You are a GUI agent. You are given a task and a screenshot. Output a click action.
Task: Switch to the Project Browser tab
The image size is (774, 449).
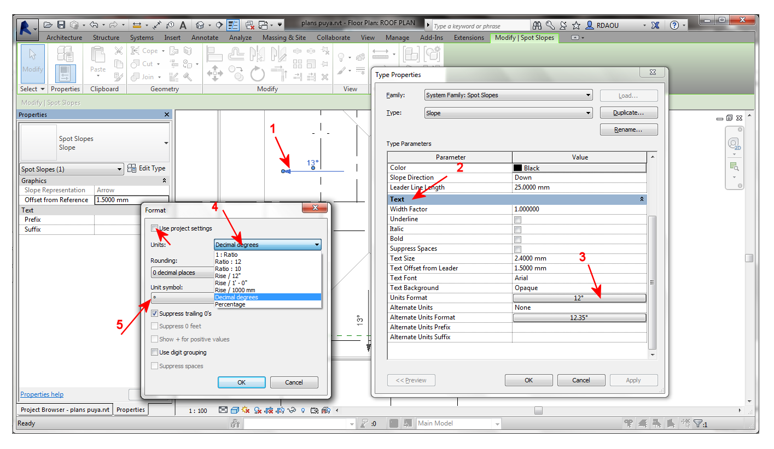(x=65, y=410)
